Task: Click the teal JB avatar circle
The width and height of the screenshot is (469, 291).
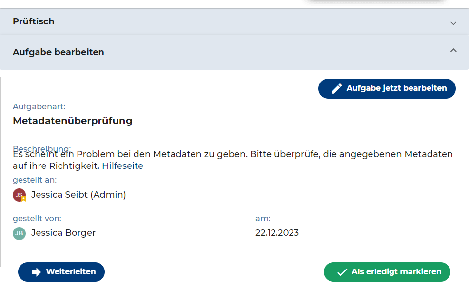Action: coord(19,233)
